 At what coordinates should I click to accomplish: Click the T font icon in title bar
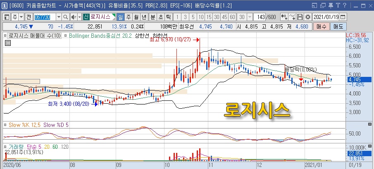338,5
